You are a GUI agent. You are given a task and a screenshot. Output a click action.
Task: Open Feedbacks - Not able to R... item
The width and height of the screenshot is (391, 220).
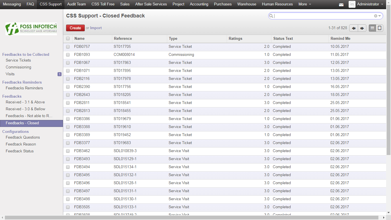click(x=29, y=116)
